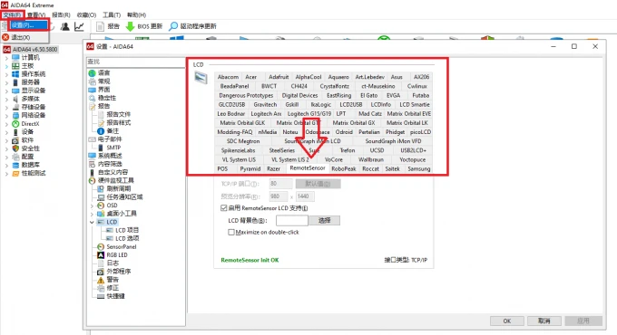This screenshot has height=335, width=617.
Task: Select the 显示设备 monitor icon
Action: click(x=15, y=91)
